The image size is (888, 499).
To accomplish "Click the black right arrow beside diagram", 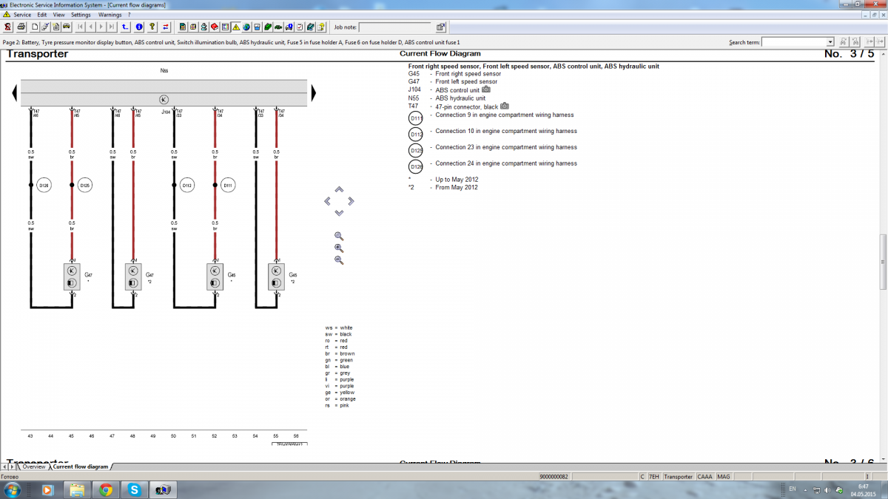I will tap(314, 93).
